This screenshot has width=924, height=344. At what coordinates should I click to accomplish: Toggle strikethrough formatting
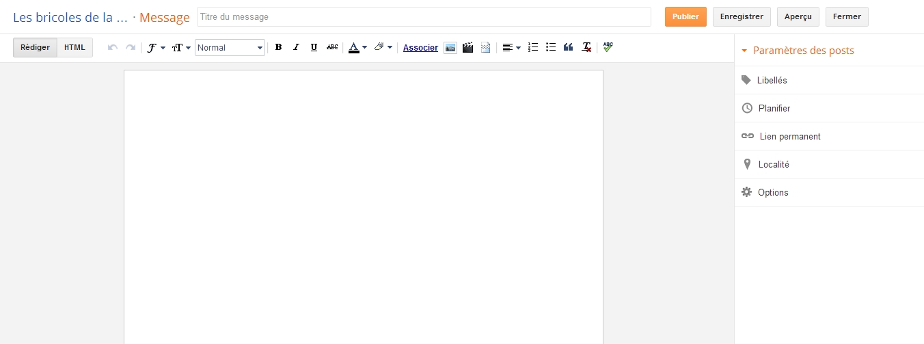tap(332, 47)
